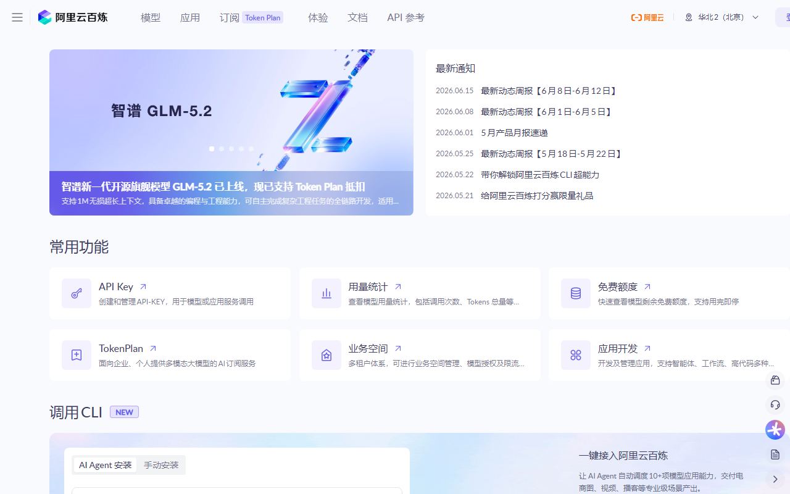Click the TokenPlan card title
The width and height of the screenshot is (790, 494).
coord(121,348)
